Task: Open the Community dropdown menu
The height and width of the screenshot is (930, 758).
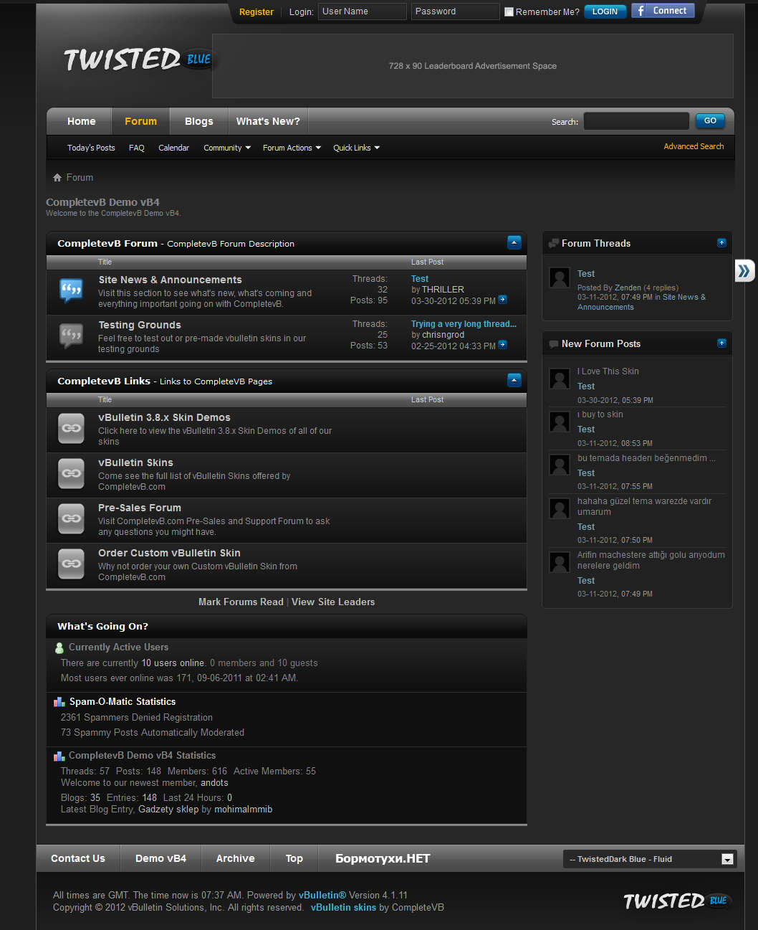Action: click(227, 148)
